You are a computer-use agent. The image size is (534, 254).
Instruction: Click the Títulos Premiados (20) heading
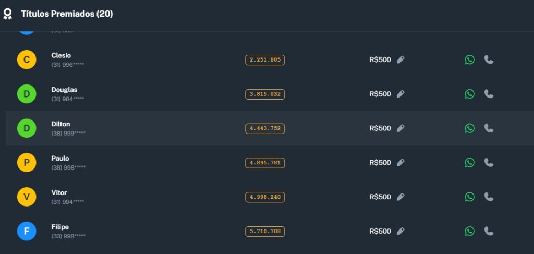pos(67,14)
